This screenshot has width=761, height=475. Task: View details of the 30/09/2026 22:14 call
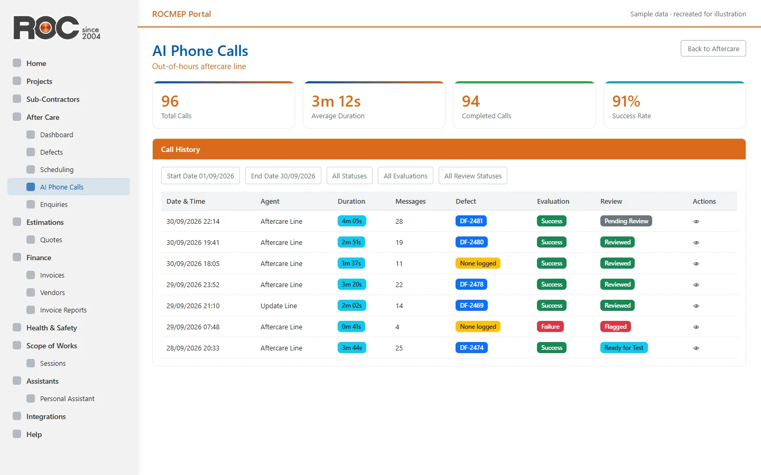696,222
